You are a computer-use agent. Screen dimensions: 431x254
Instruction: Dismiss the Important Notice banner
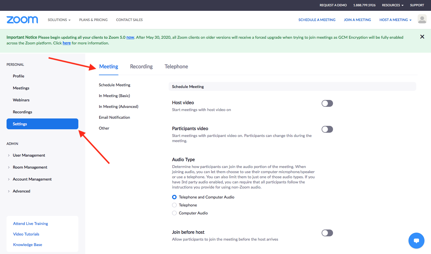(422, 37)
